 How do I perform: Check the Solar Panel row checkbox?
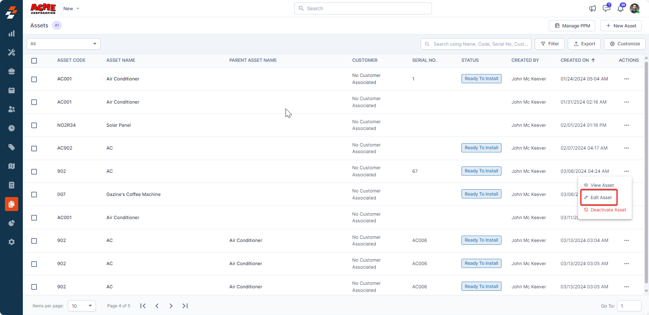click(34, 125)
